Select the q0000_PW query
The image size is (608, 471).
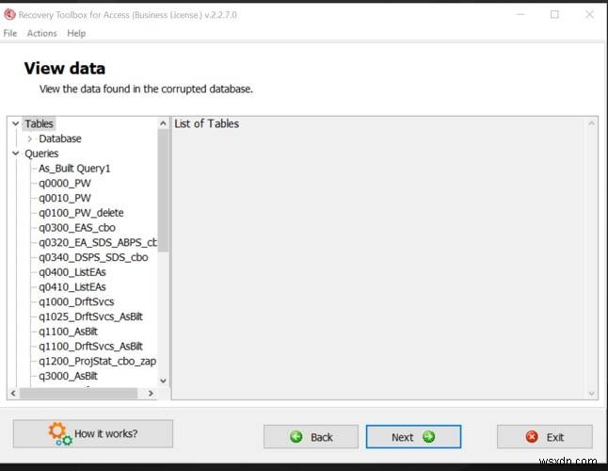[65, 183]
